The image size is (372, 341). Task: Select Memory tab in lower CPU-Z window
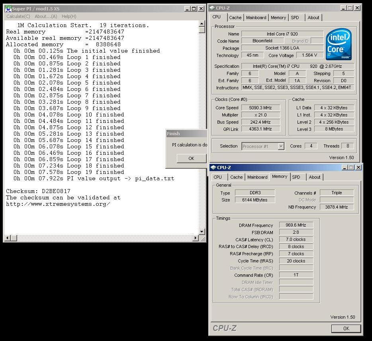(x=280, y=176)
